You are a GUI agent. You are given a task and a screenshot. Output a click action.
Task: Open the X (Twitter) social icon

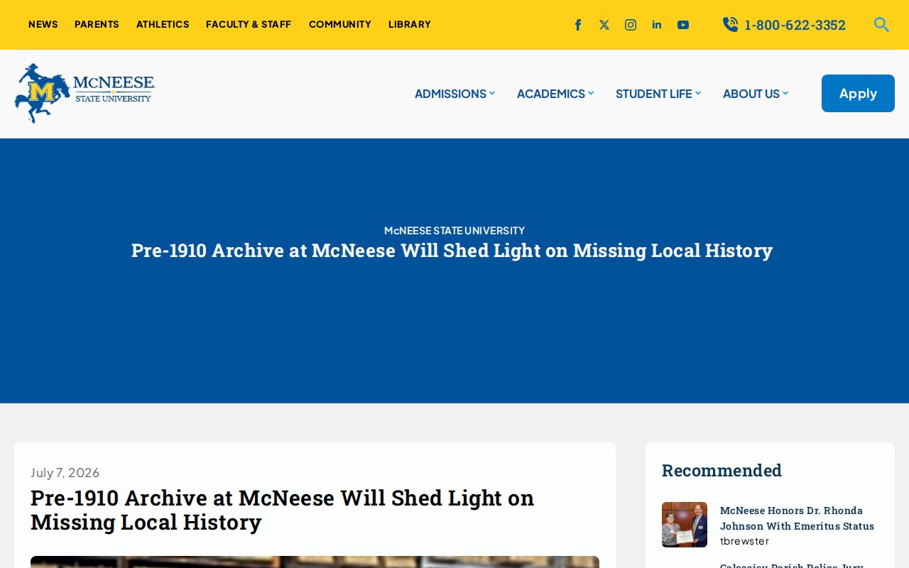point(604,25)
